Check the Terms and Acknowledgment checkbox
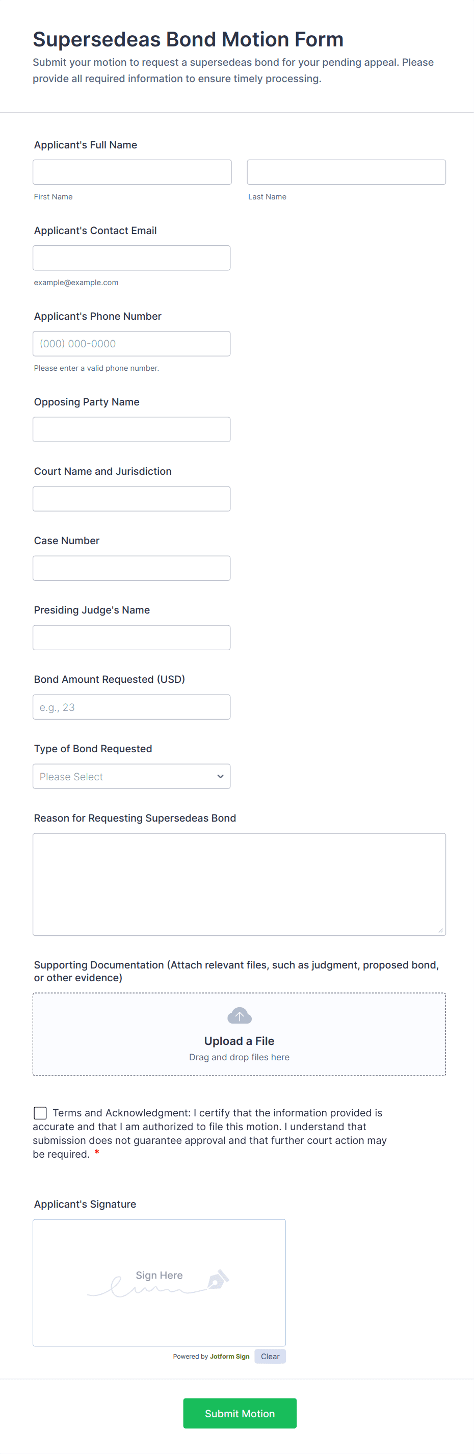This screenshot has width=474, height=1454. click(x=40, y=1112)
